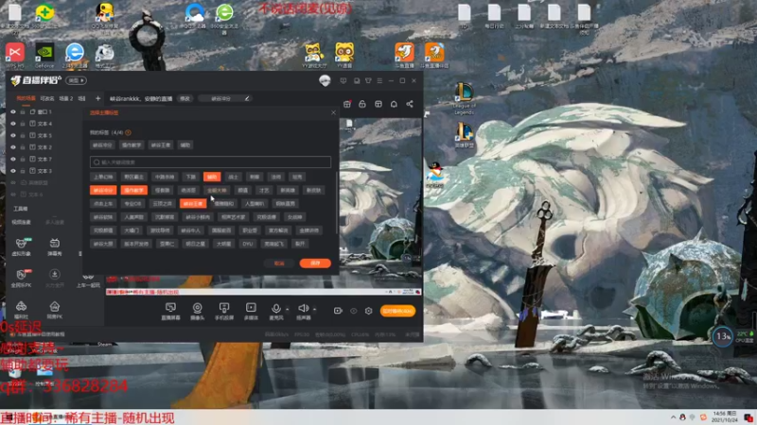The height and width of the screenshot is (425, 757).
Task: Select the DYU tag
Action: point(248,244)
